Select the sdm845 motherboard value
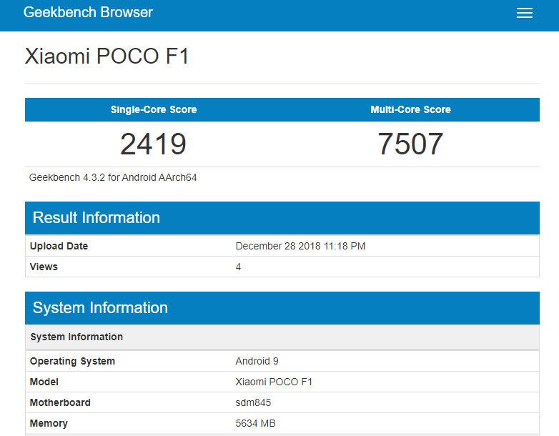This screenshot has height=436, width=559. coord(253,402)
